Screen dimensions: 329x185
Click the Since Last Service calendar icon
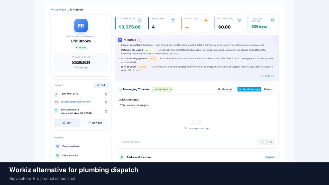click(272, 20)
